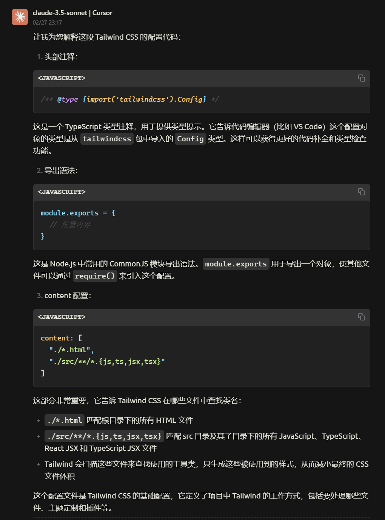Click the 02/27 23:17 timestamp

point(47,23)
